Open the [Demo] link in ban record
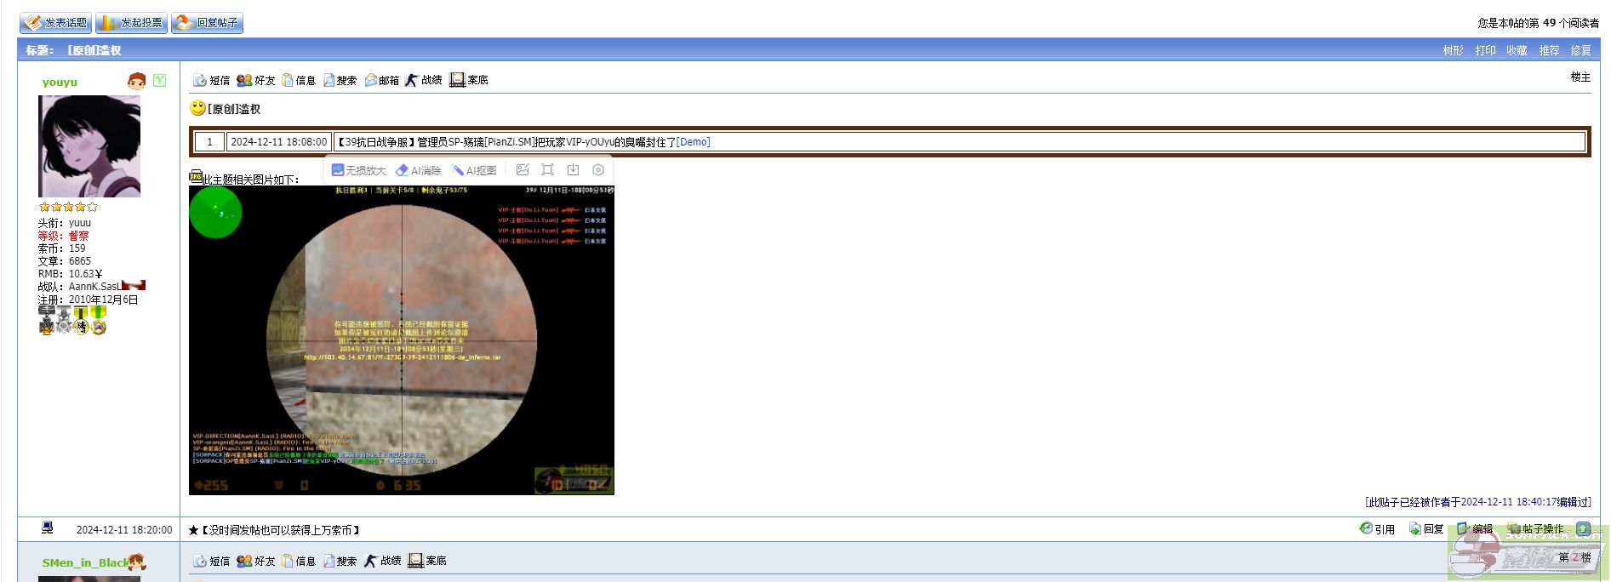1611x582 pixels. click(693, 142)
